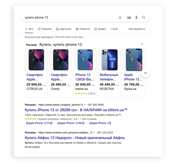This screenshot has width=176, height=167.
Task: Switch to the Покупки tab
Action: [45, 29]
